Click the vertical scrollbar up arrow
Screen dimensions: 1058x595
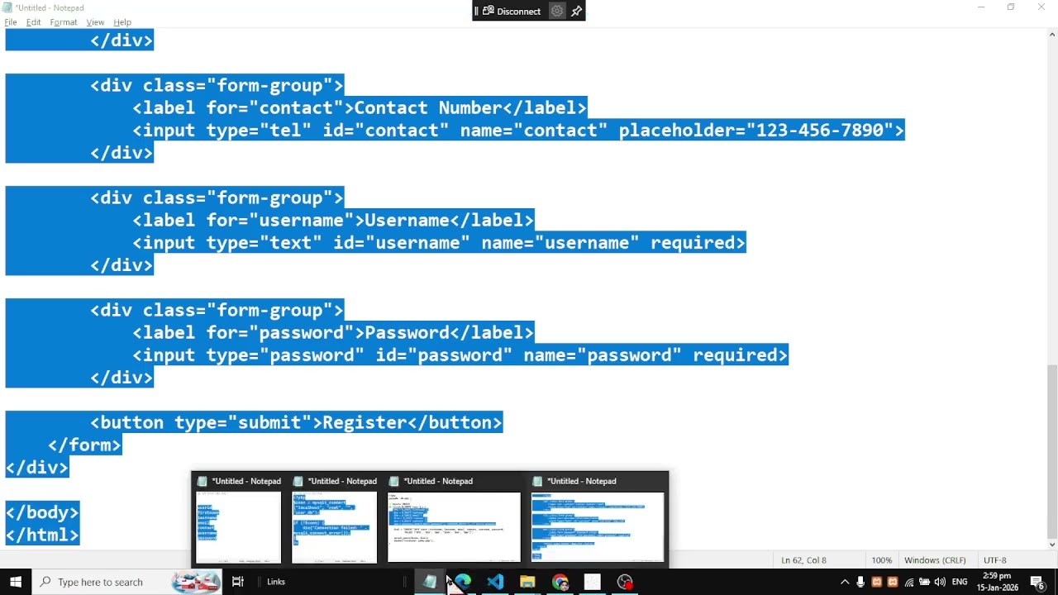click(1052, 34)
